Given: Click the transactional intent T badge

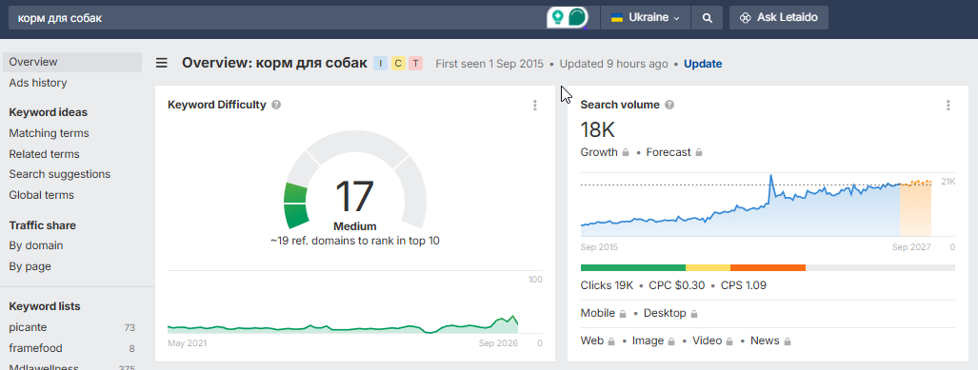Looking at the screenshot, I should coord(415,64).
